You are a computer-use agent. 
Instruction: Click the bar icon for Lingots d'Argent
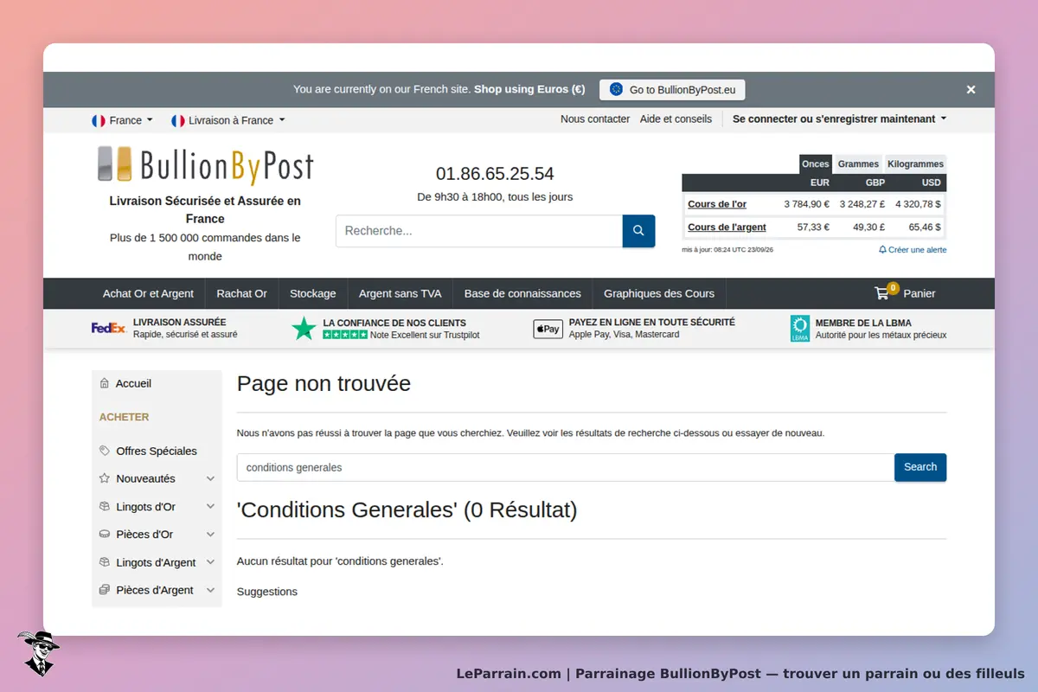[105, 562]
